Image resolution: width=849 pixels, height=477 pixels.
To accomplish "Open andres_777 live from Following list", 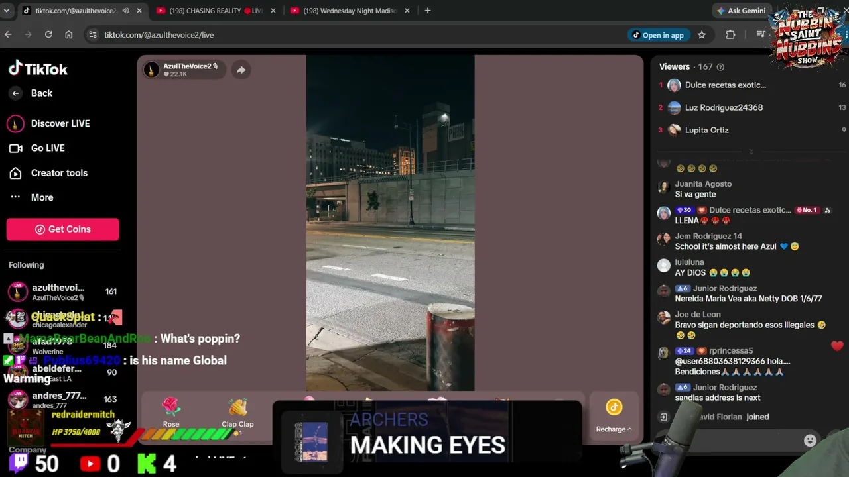I will click(62, 399).
